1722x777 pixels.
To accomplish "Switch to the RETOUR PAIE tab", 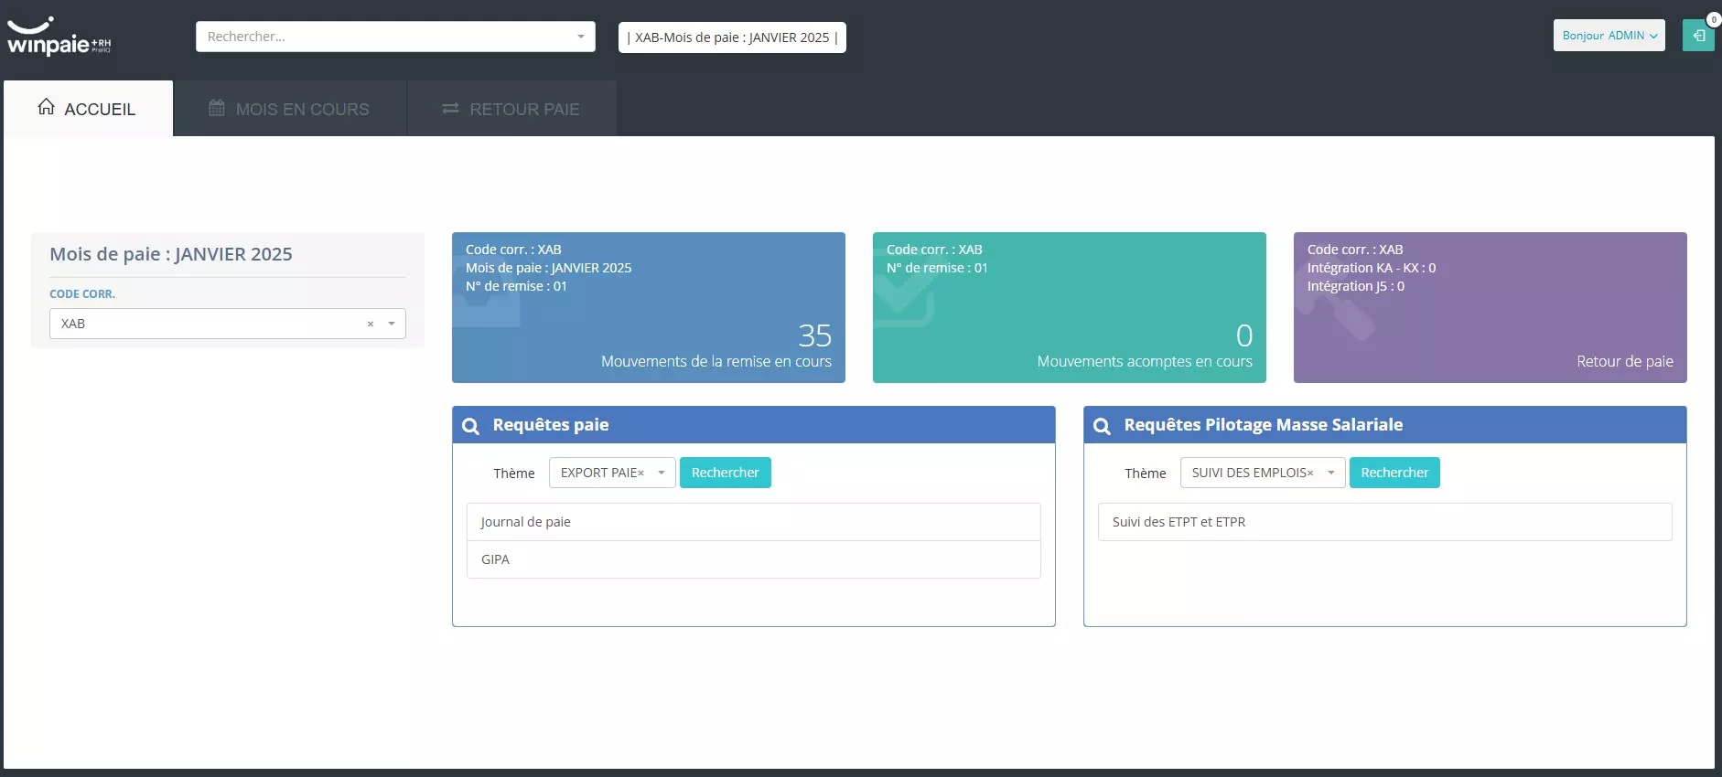I will pos(512,109).
